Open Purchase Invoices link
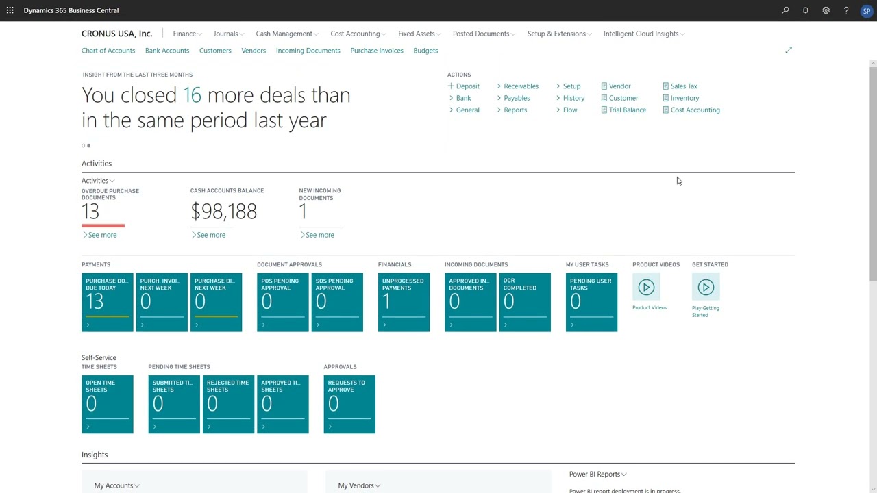The image size is (877, 493). point(377,51)
